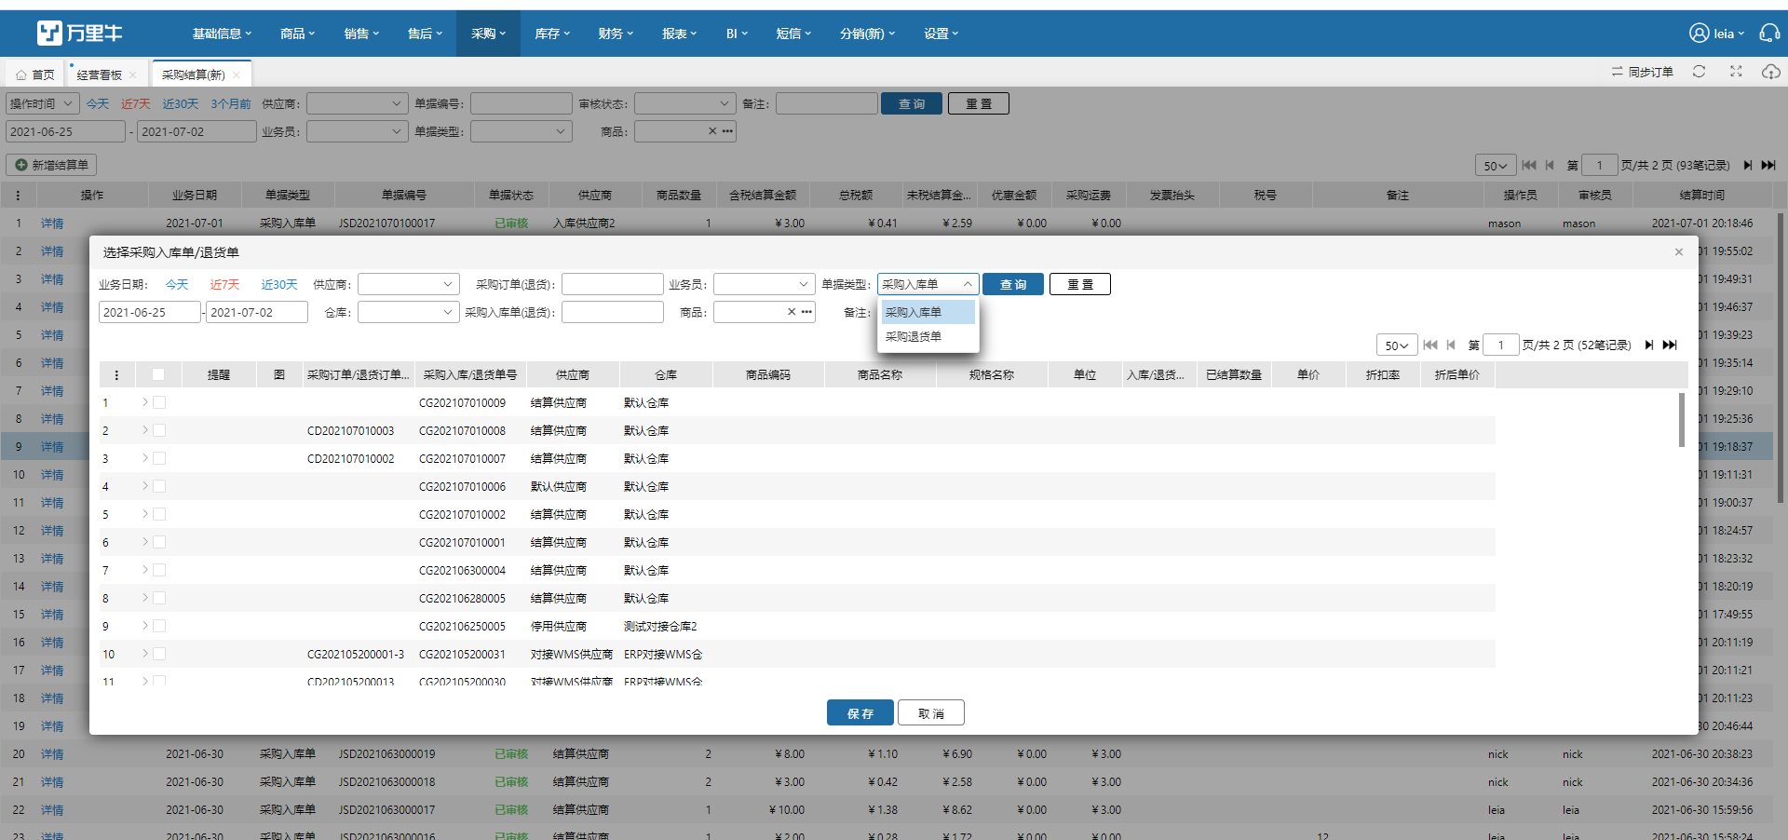Image resolution: width=1788 pixels, height=840 pixels.
Task: Check row 3 CG202107010007 checkbox
Action: [159, 458]
